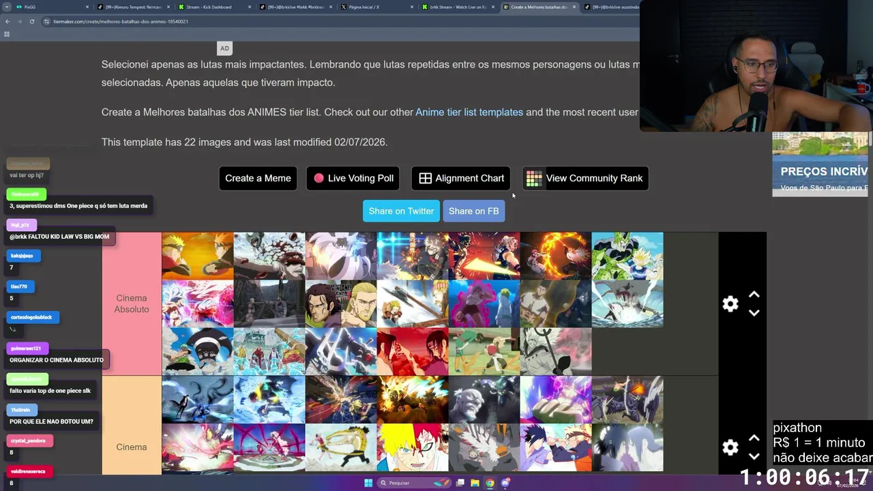873x491 pixels.
Task: Move Cinema Absoluto tier down with arrow
Action: point(754,313)
